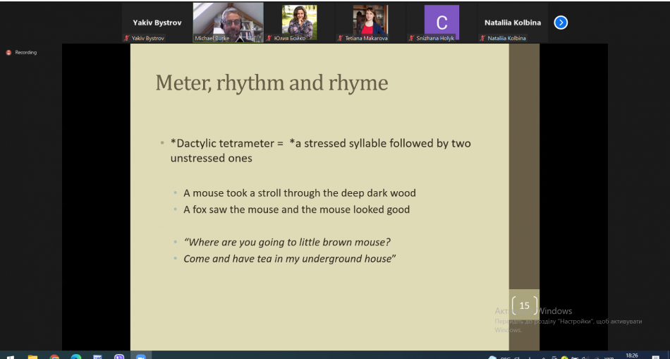Click the taskbar clock showing 18:26
This screenshot has width=670, height=359.
pos(632,355)
